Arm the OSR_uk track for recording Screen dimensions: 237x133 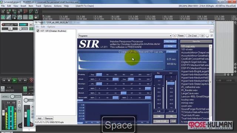tap(3, 25)
